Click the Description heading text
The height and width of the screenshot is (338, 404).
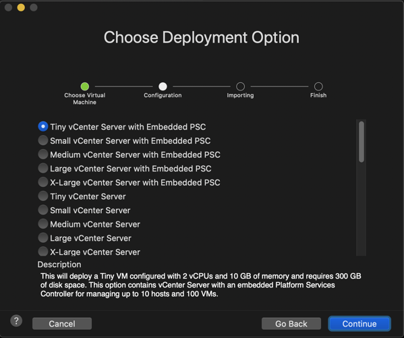(59, 264)
